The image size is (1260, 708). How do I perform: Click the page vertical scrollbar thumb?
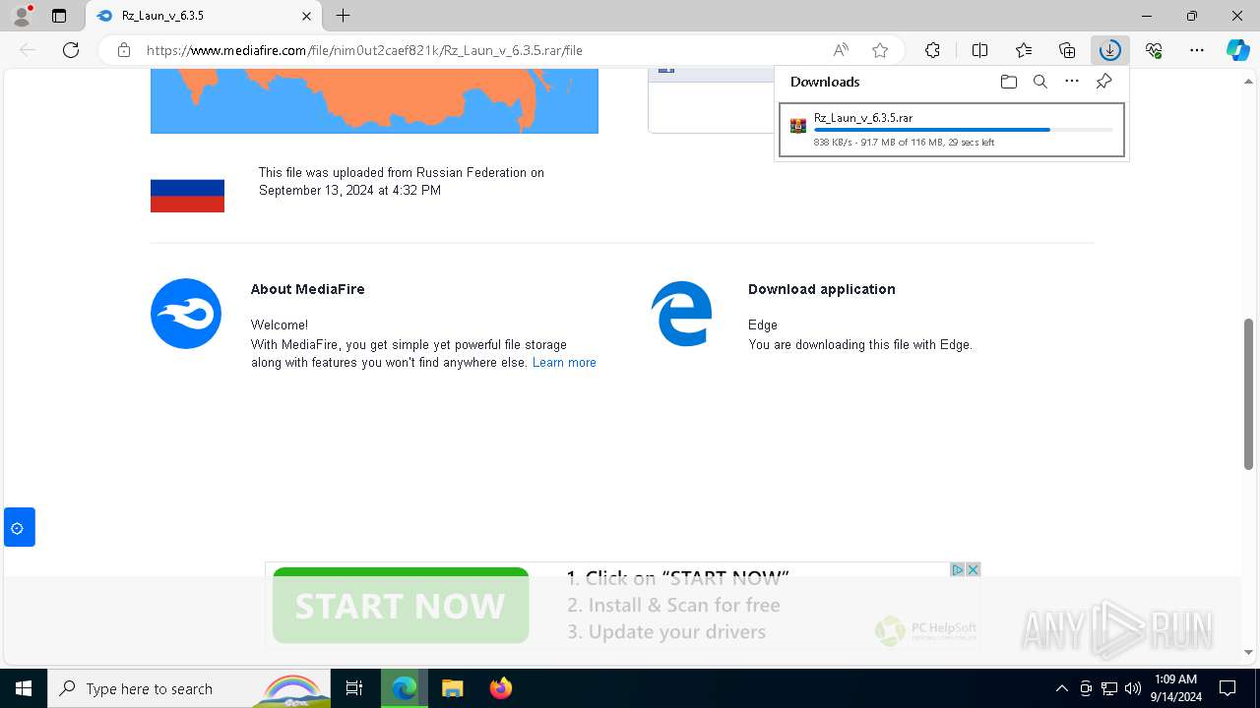1249,394
